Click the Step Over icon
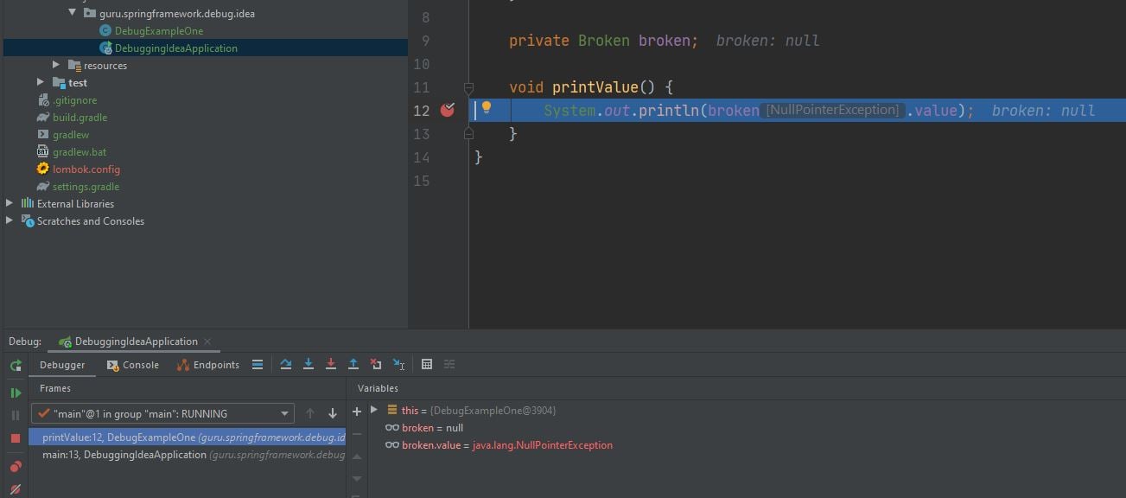Screen dimensions: 1126x498 coord(286,365)
